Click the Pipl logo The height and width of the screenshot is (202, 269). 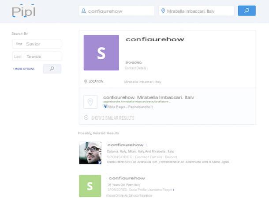click(23, 11)
